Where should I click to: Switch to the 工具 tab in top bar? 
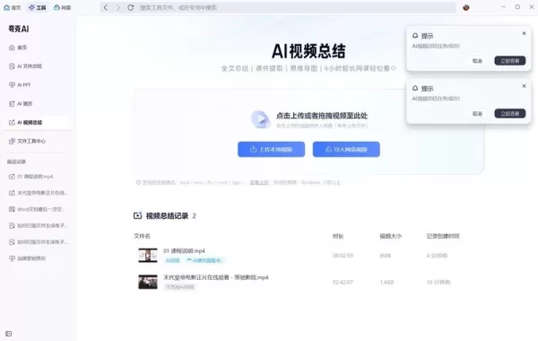(x=38, y=7)
